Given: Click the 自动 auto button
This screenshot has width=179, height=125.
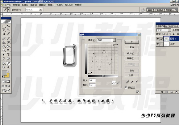Looking at the screenshot, I should (x=132, y=71).
